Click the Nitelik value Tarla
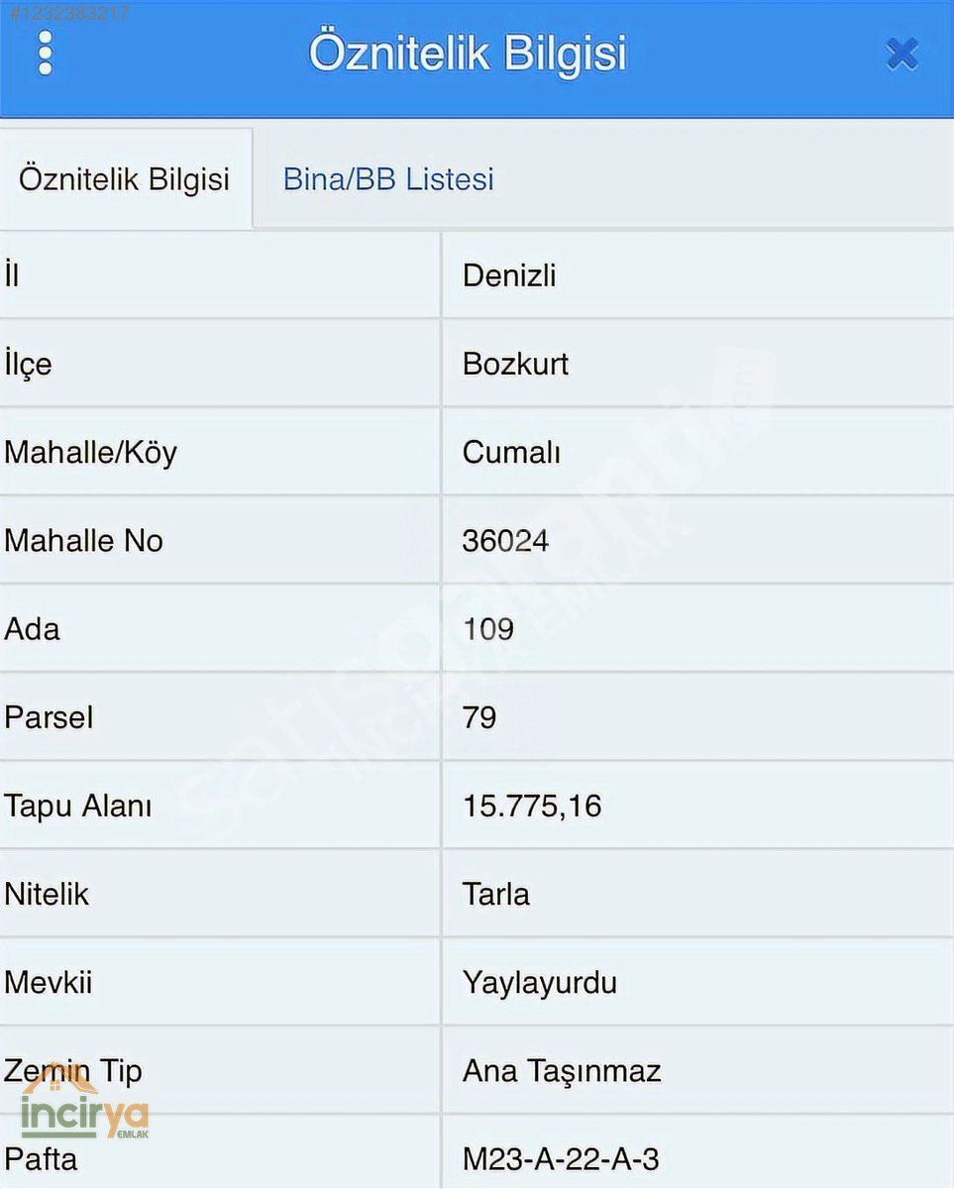The image size is (954, 1189). coord(495,894)
